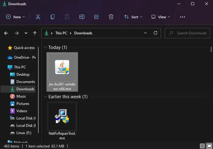Click the Copy icon in toolbar

click(x=53, y=17)
